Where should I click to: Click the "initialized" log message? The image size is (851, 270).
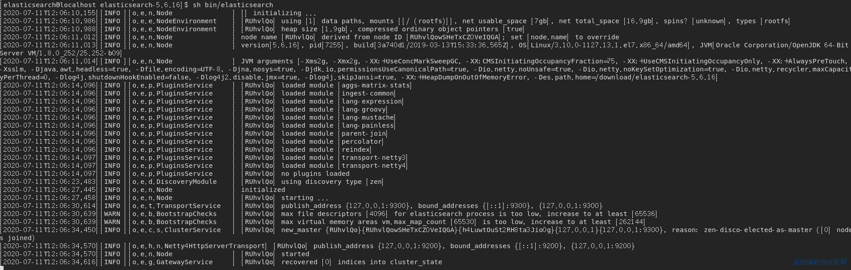coord(263,190)
